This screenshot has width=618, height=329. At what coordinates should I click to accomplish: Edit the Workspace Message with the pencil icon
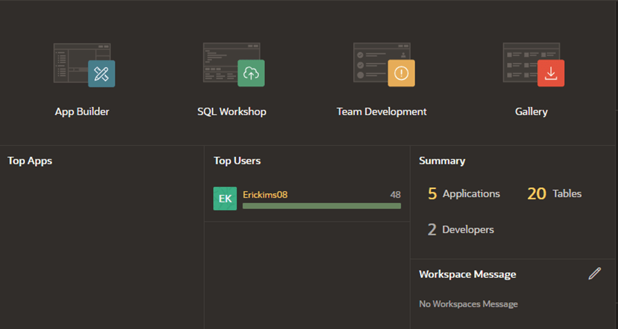(x=594, y=274)
